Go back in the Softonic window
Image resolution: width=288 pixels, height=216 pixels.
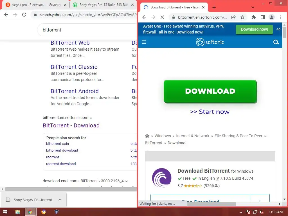(x=144, y=17)
